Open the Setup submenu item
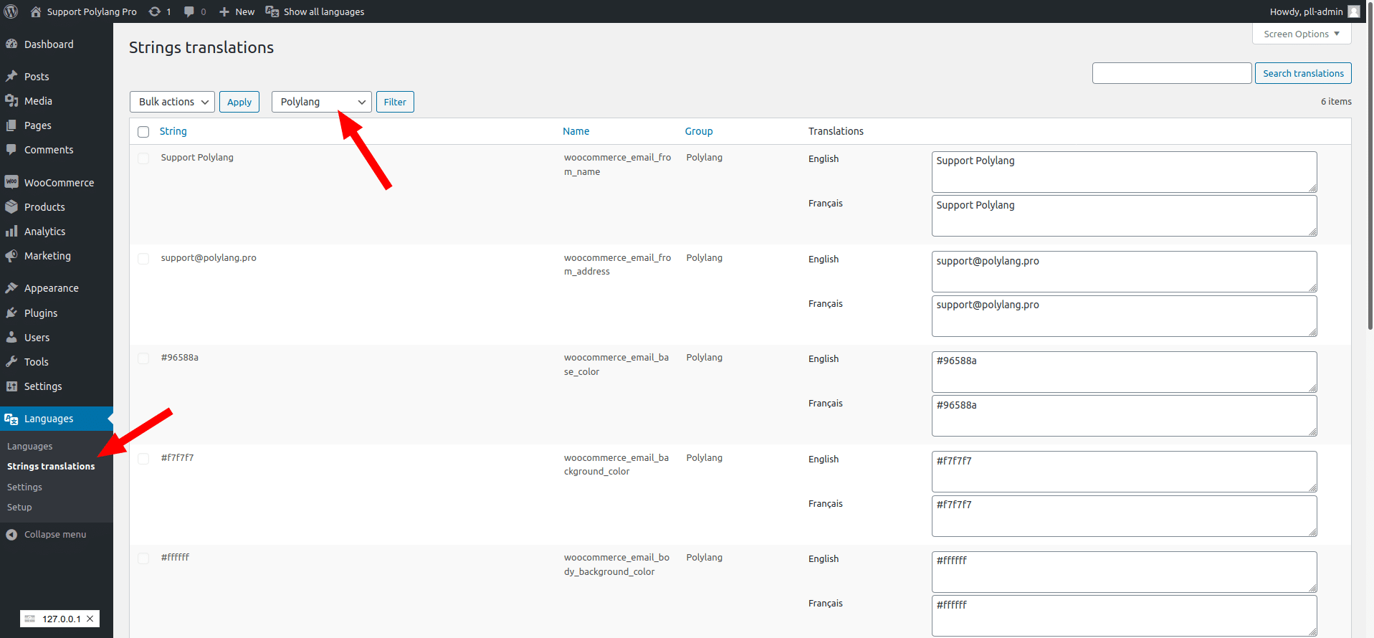Screen dimensions: 1374x638 point(19,507)
